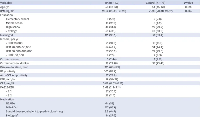Click the '> USD 100,000' row label
200x117 pixels.
[15, 55]
